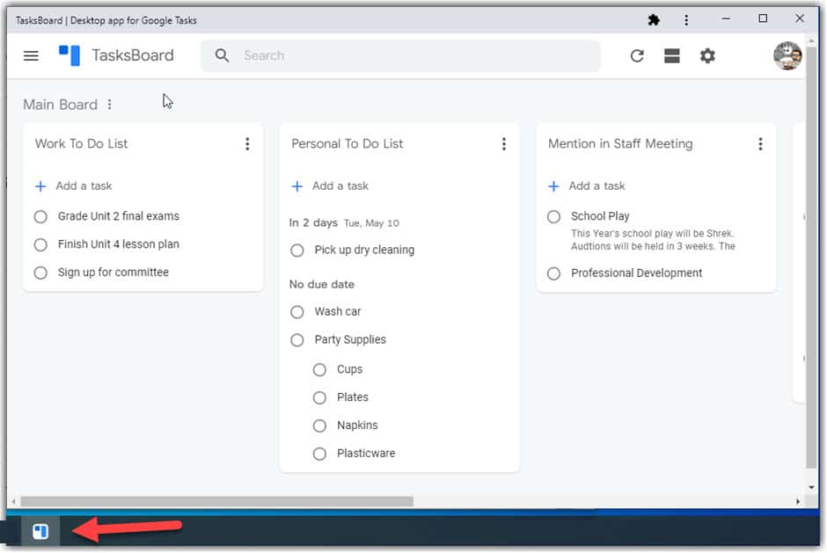Open the extensions puzzle icon in title bar
Viewport: 827px width, 553px height.
654,20
